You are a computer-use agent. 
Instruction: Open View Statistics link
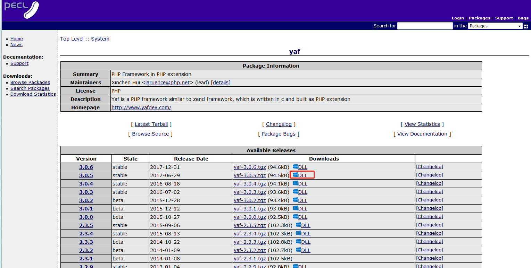[x=422, y=124]
